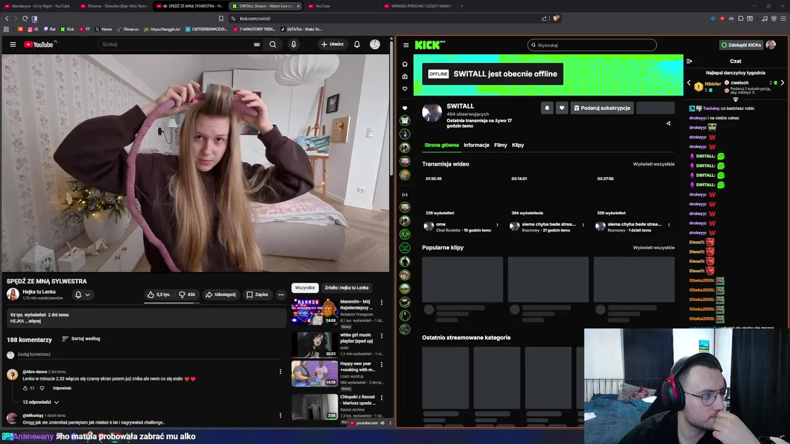Toggle SWITALL channel notification bell
Viewport: 790px width, 444px height.
[x=547, y=108]
